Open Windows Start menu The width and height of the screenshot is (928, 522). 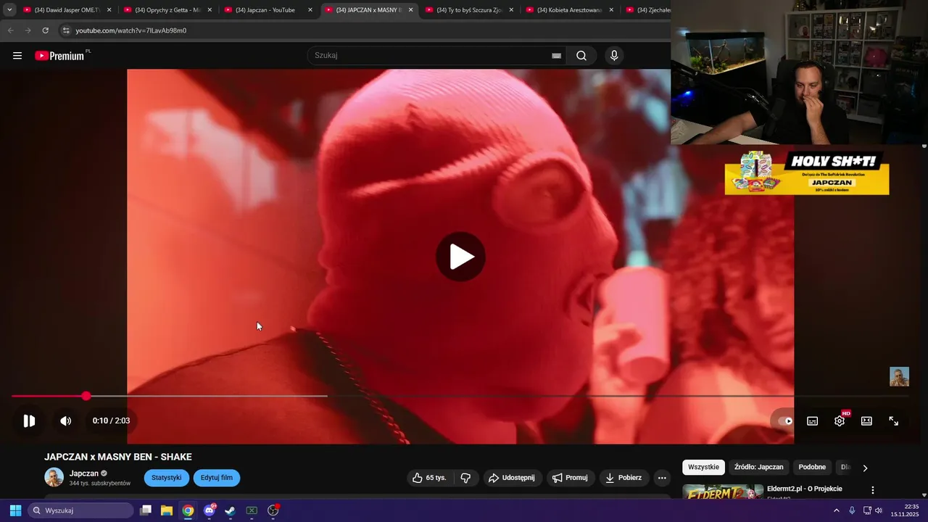tap(15, 510)
